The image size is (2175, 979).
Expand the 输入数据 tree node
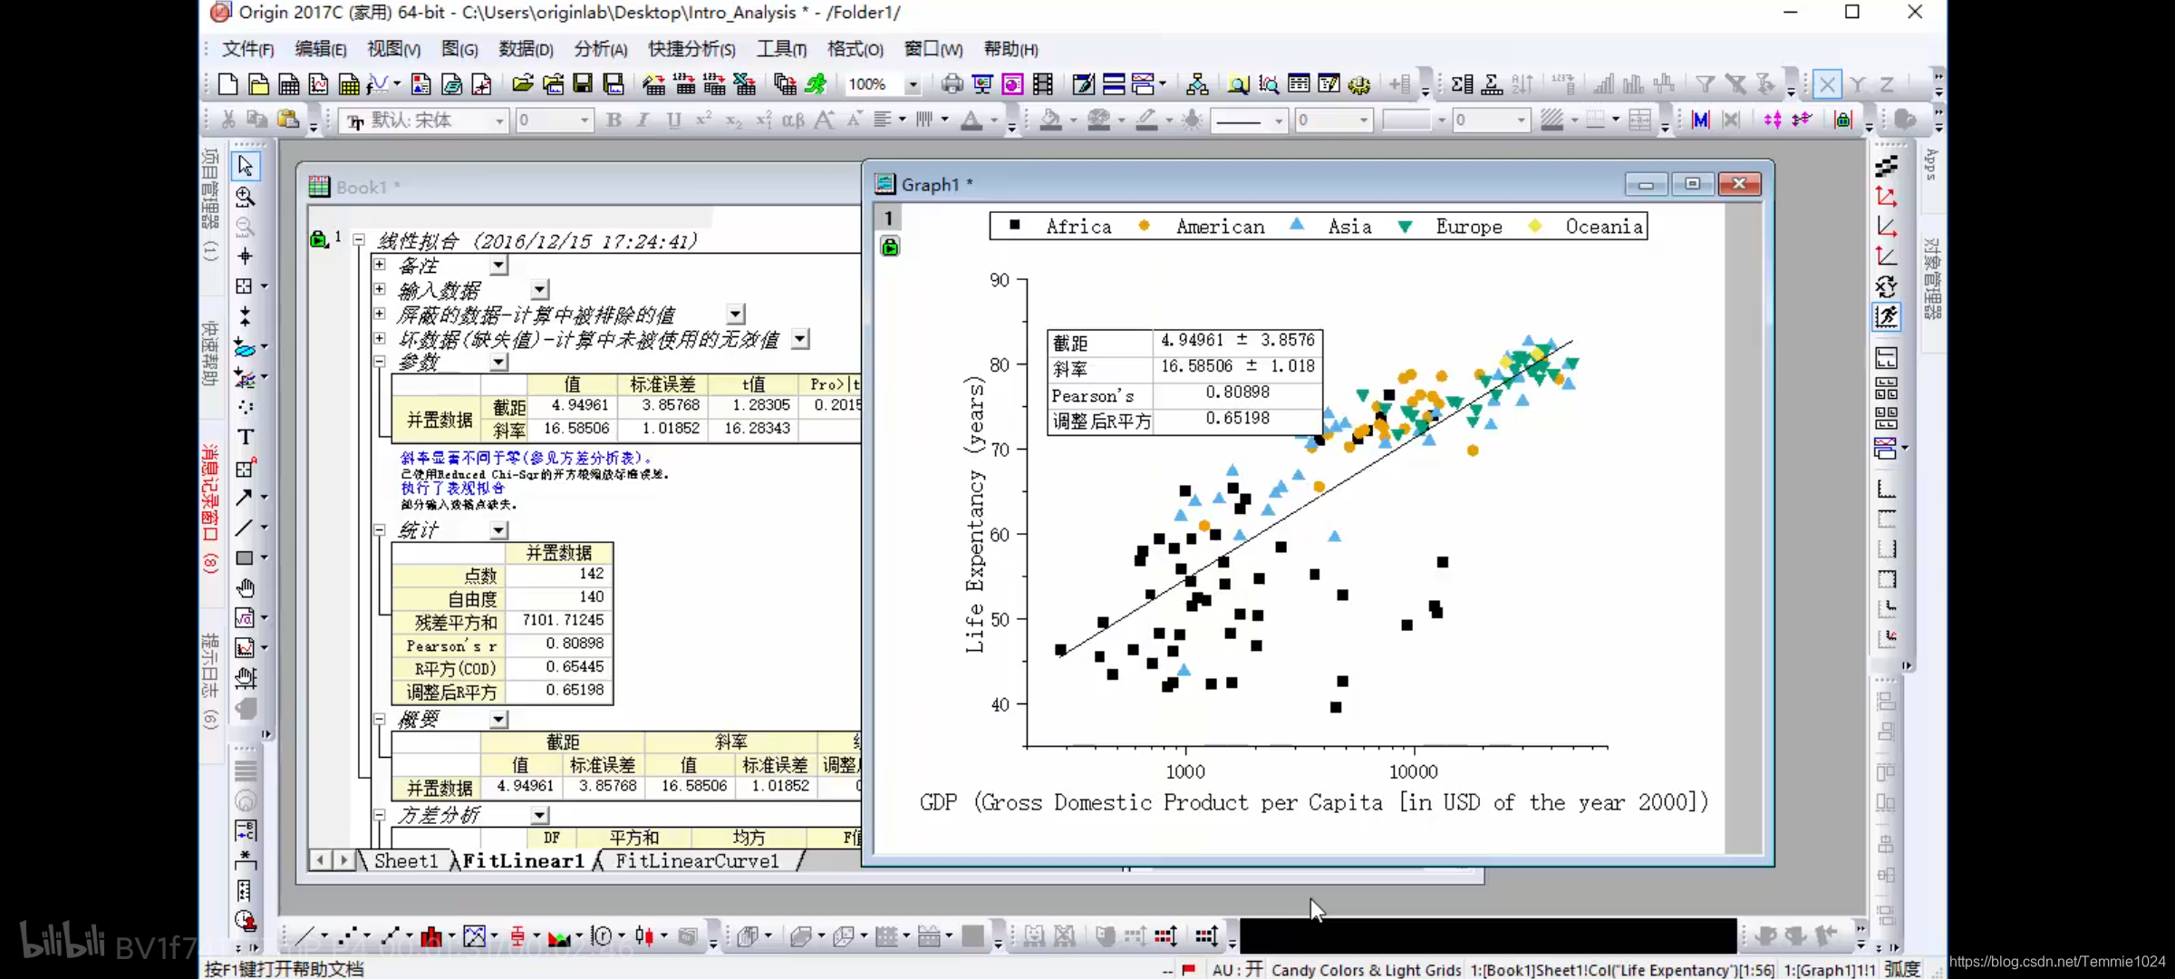tap(380, 290)
